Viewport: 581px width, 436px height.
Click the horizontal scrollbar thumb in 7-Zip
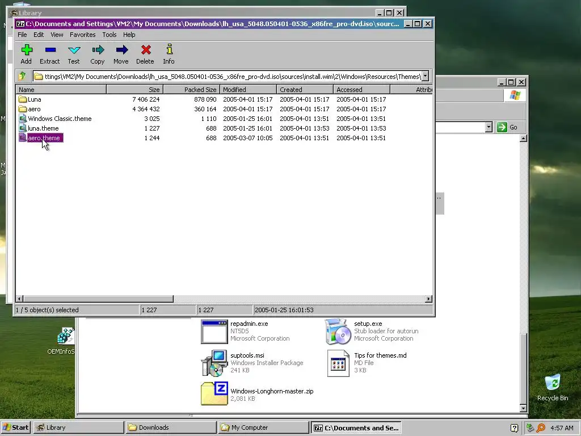tap(98, 299)
